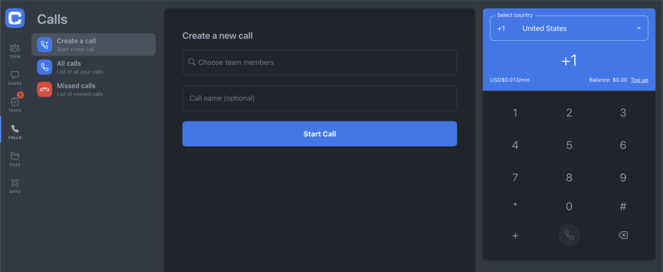
Task: Select the Calls sidebar section
Action: [15, 132]
